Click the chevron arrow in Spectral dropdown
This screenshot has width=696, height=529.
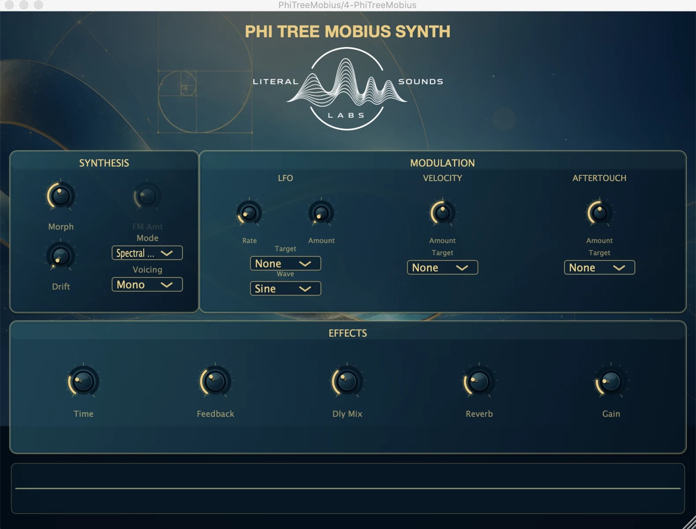(167, 253)
